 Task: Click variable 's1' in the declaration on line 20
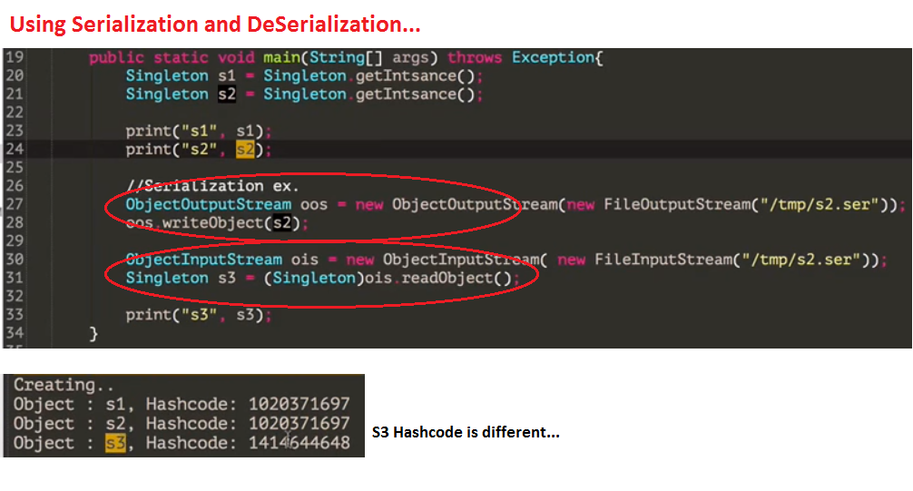tap(227, 75)
